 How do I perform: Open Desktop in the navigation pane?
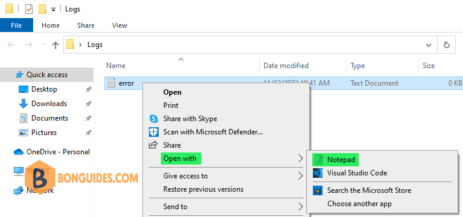coord(44,89)
